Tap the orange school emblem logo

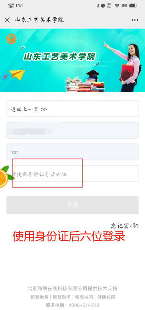(11, 39)
